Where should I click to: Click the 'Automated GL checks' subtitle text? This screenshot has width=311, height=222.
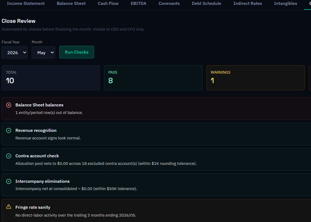point(73,29)
